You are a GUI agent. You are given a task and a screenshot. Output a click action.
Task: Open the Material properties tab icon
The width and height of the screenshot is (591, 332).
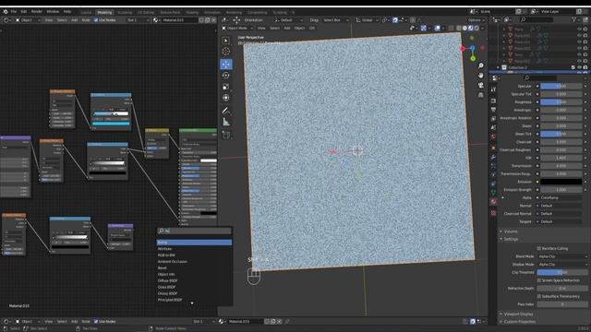(493, 202)
